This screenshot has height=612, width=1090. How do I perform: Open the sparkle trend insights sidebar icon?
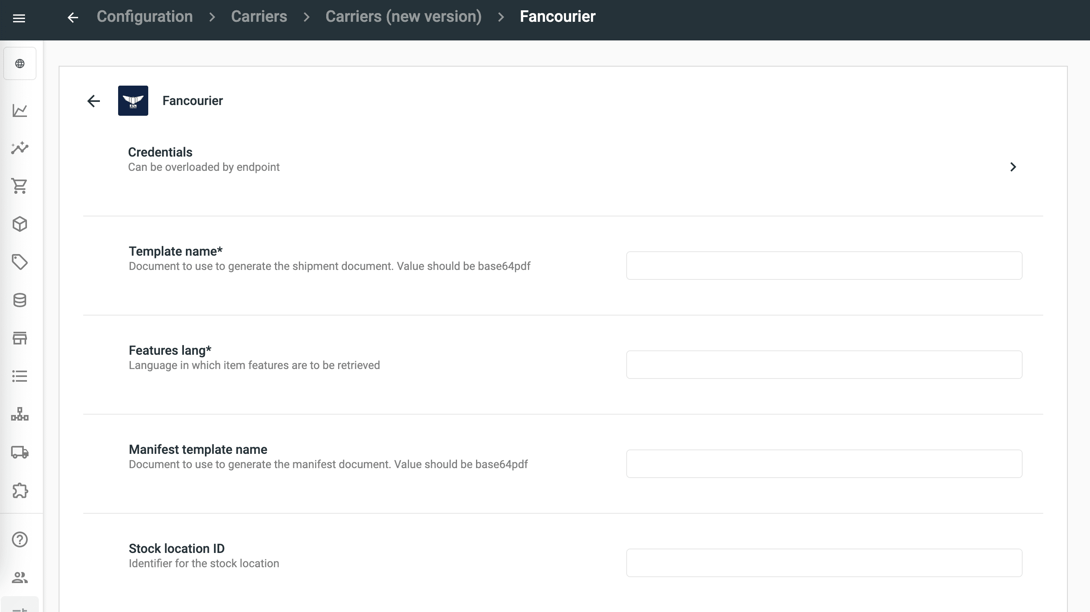[20, 148]
